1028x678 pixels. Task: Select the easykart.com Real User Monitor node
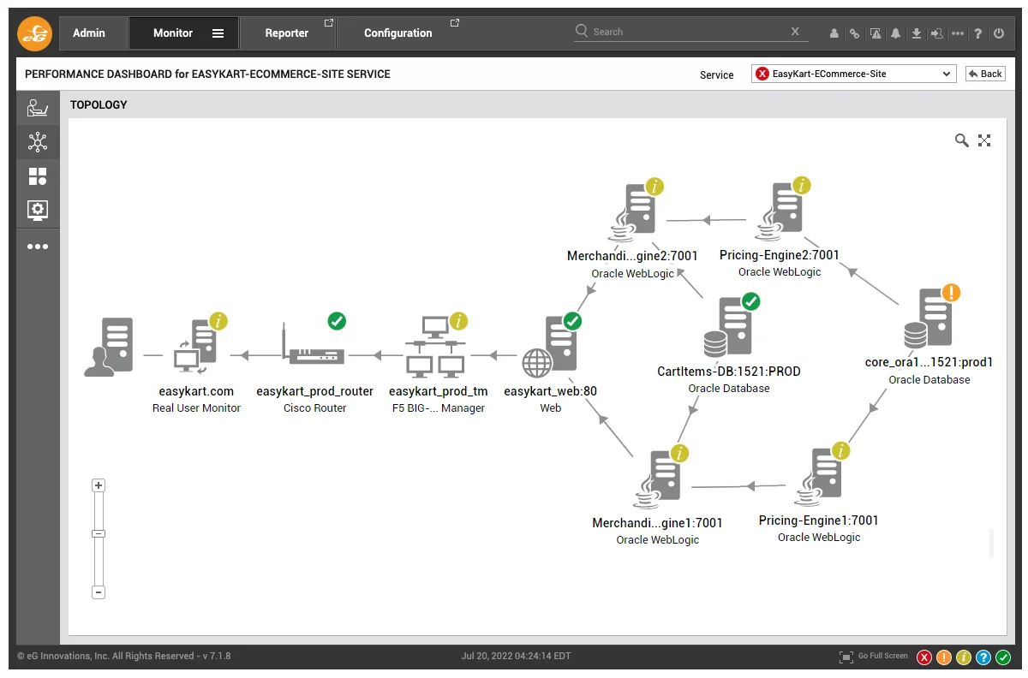[x=194, y=347]
